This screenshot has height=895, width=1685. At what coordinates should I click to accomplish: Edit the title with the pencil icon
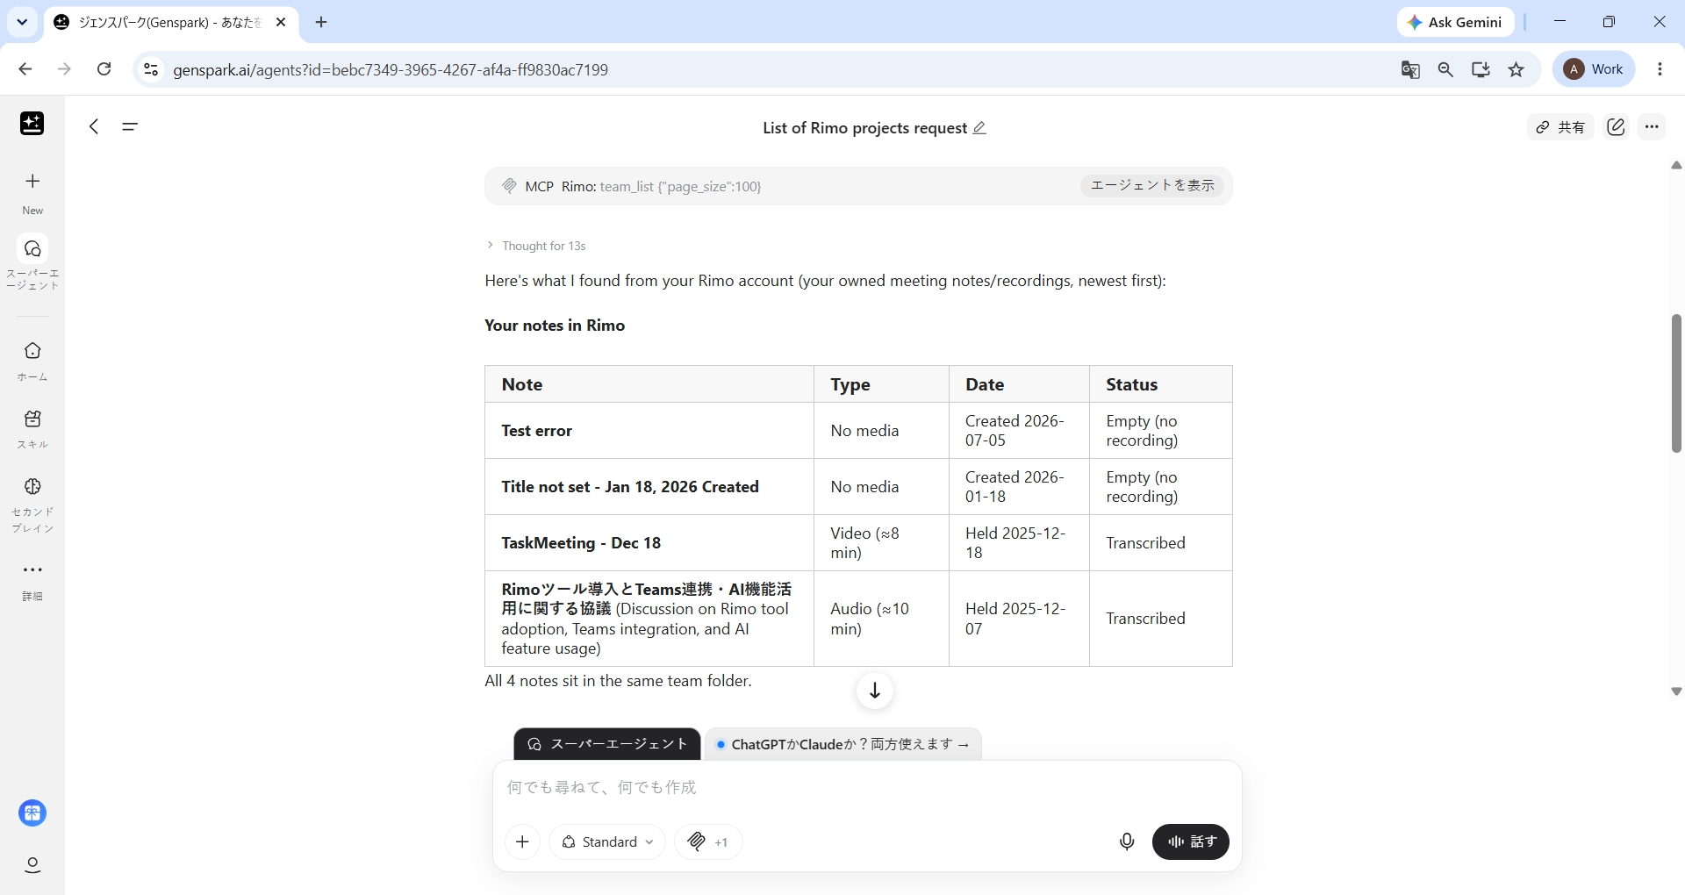point(980,128)
